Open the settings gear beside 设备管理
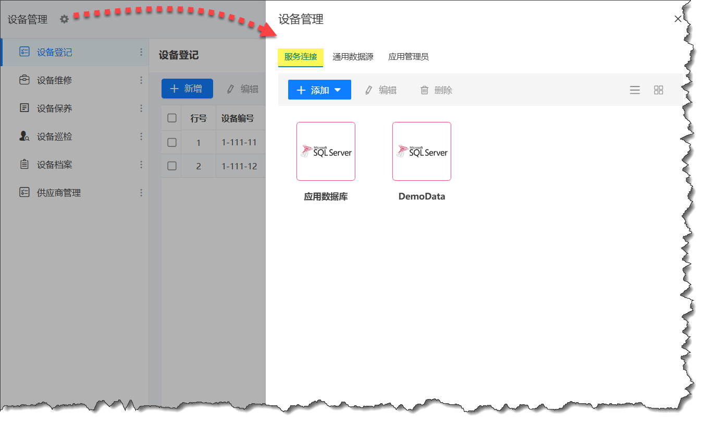This screenshot has height=423, width=705. click(x=64, y=19)
